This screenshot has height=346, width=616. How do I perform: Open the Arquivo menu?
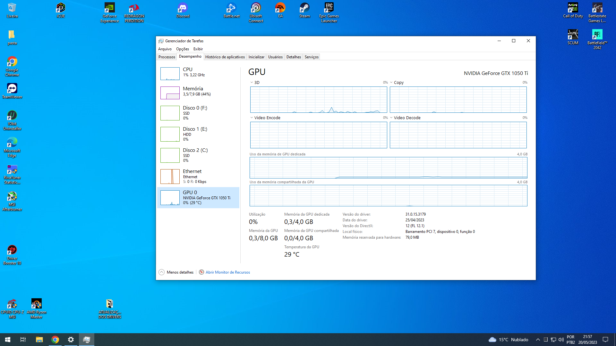165,49
